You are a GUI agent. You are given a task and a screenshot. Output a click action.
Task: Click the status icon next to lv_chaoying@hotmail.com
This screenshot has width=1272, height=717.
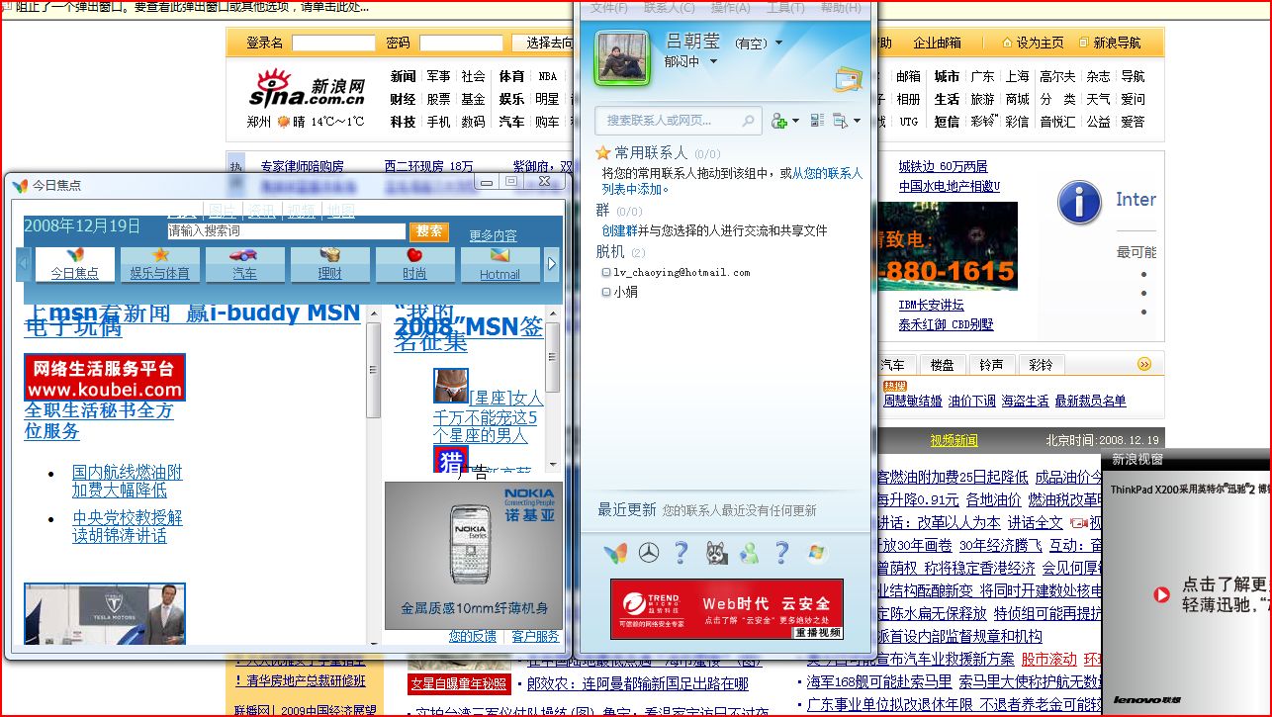606,272
